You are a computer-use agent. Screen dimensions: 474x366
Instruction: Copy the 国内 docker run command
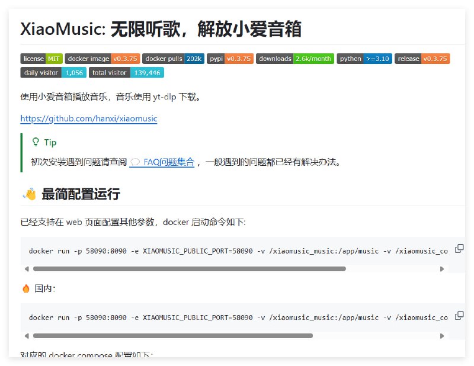tap(459, 316)
